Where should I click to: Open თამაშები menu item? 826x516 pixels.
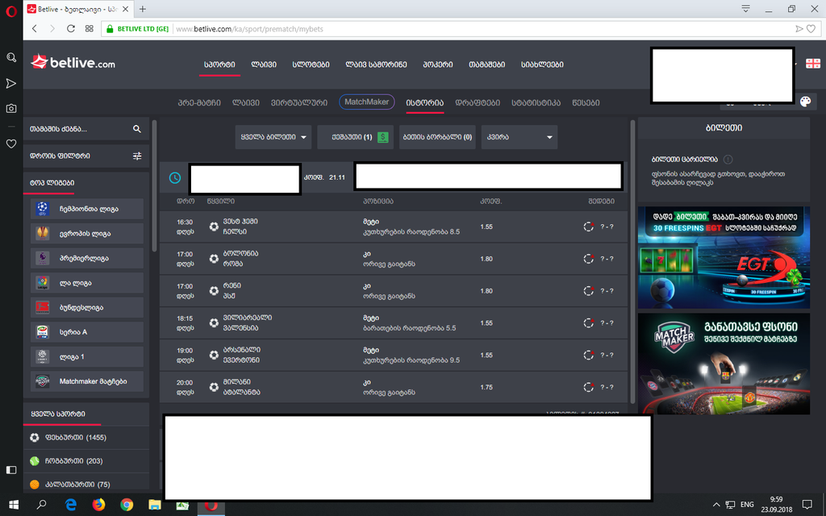click(x=486, y=64)
